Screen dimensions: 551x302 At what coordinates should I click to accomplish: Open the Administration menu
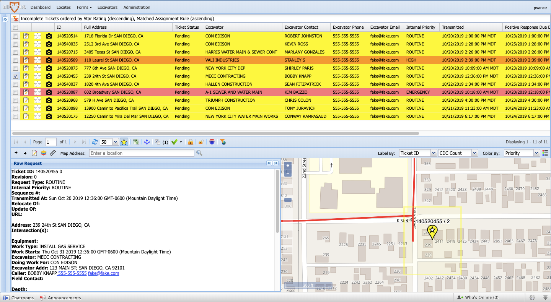pyautogui.click(x=137, y=7)
